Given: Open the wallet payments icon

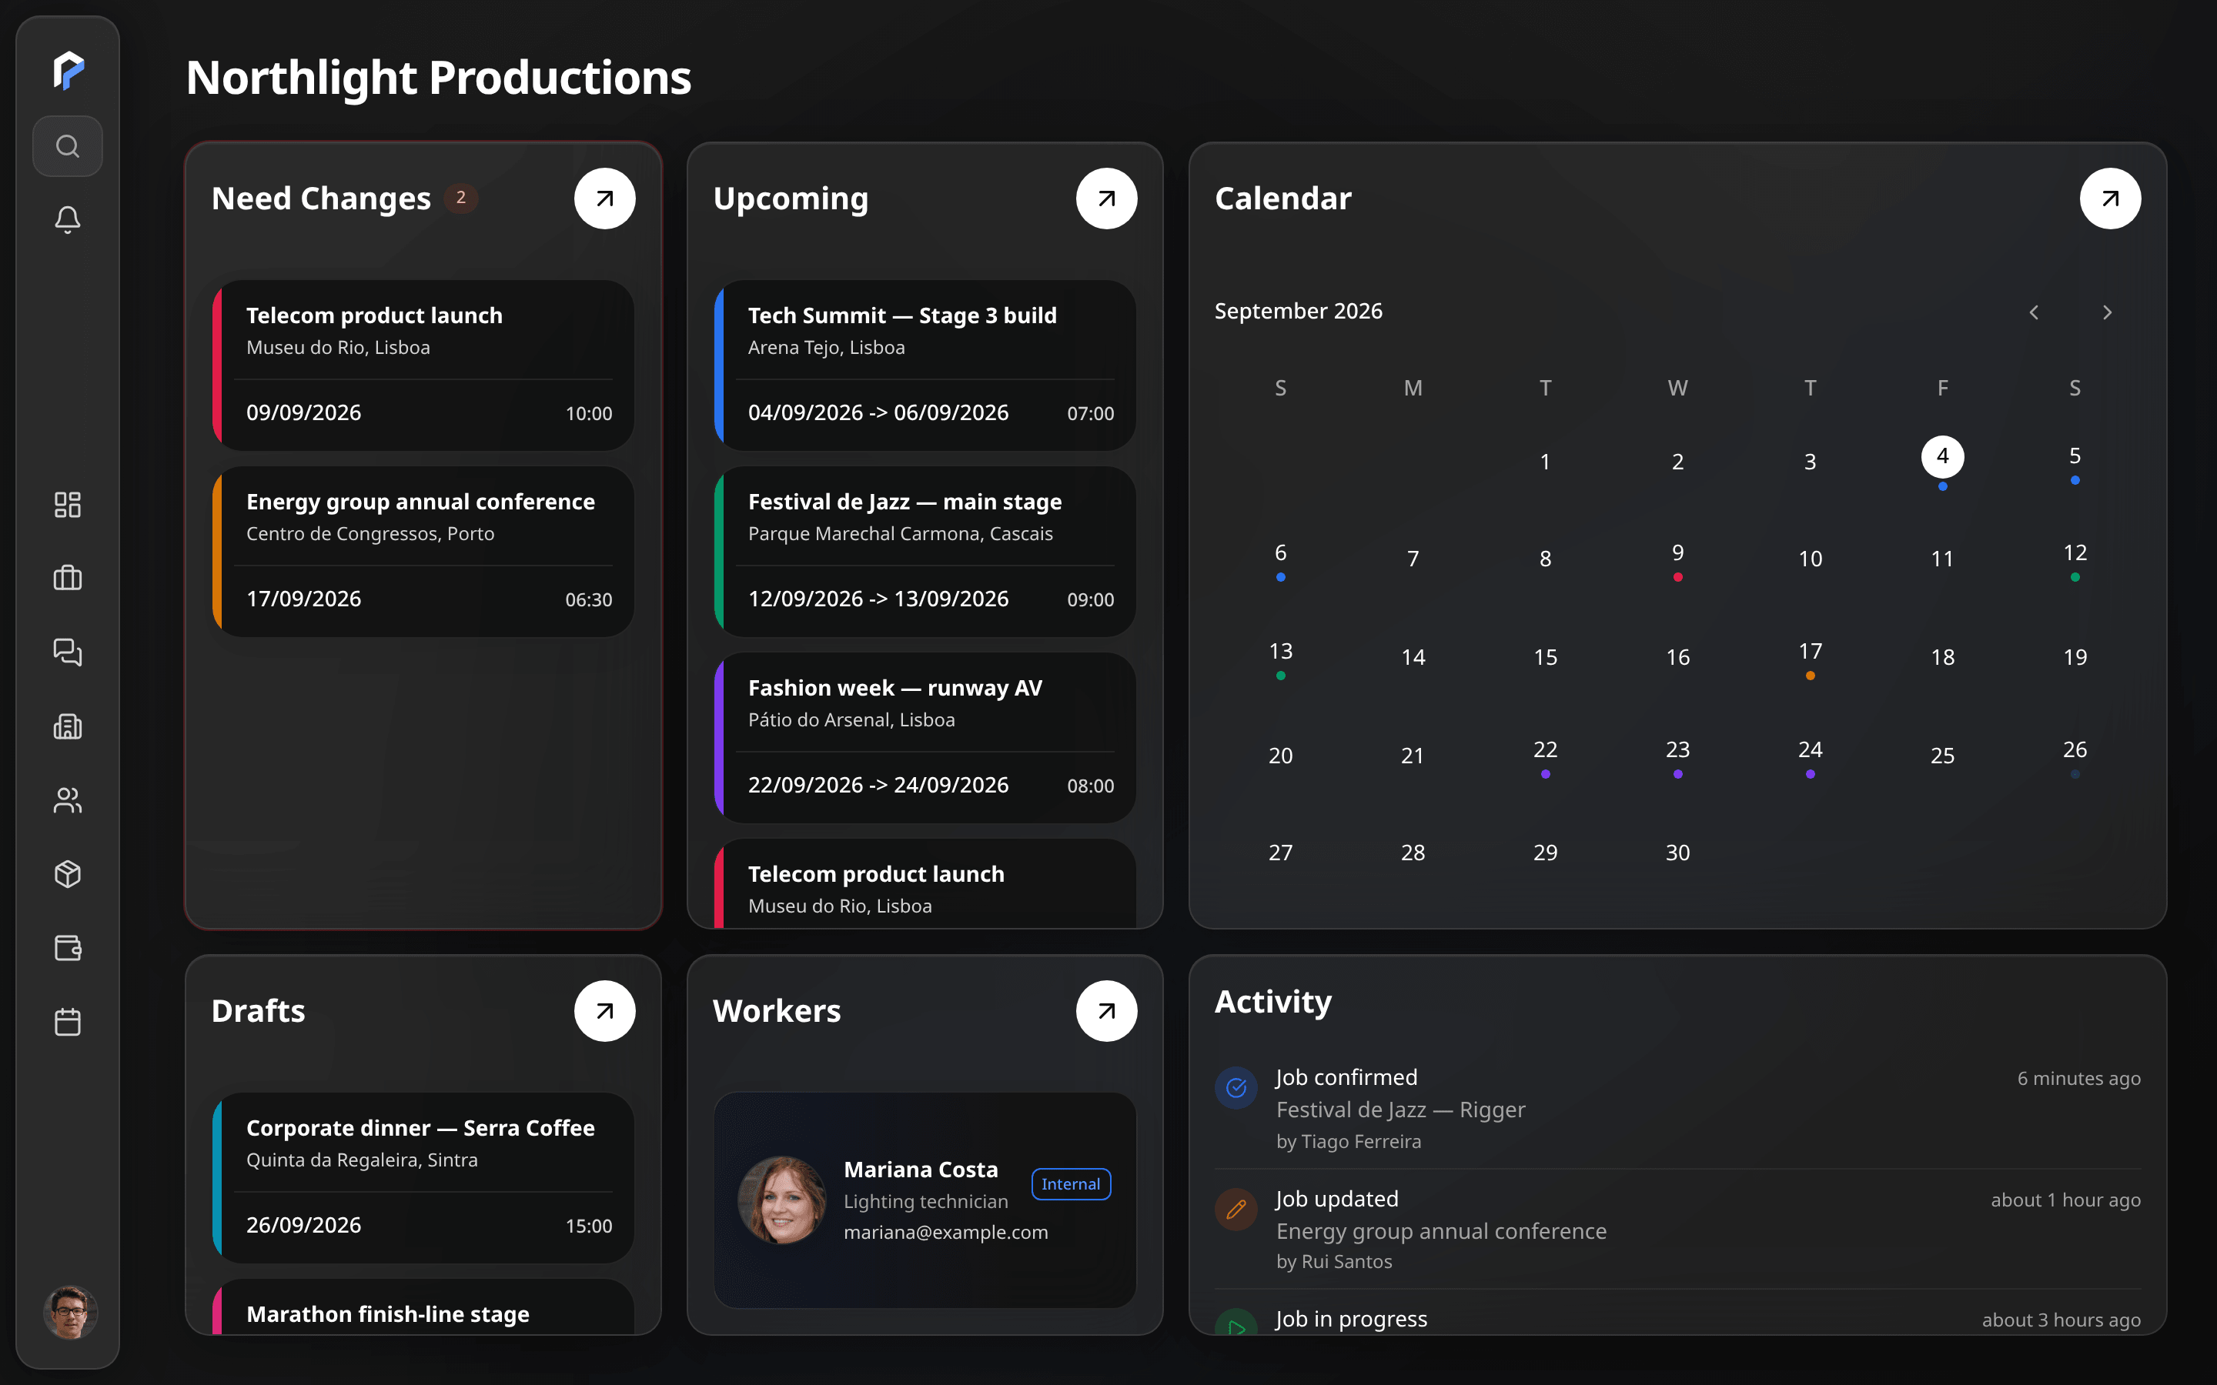Looking at the screenshot, I should 68,948.
